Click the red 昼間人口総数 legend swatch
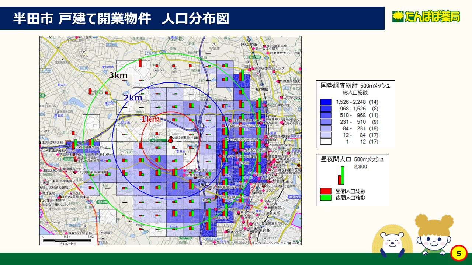 (x=326, y=191)
